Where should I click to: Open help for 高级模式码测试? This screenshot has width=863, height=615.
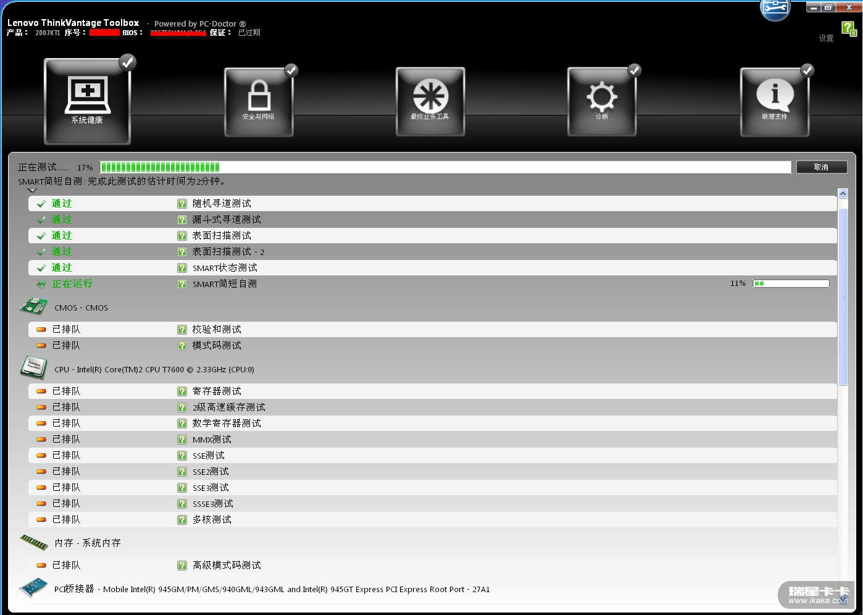(182, 566)
